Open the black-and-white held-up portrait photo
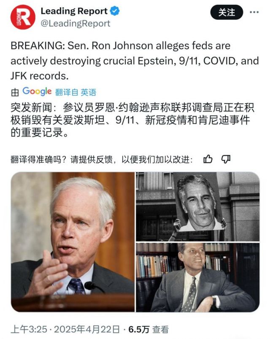 pos(197,207)
